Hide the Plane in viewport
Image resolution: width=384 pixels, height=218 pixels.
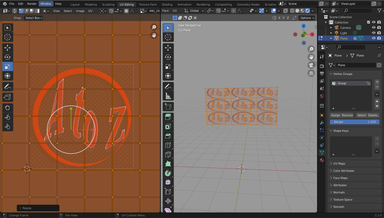point(374,38)
